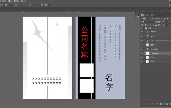
Task: Filter layers by smart object icon
Action: click(164, 19)
